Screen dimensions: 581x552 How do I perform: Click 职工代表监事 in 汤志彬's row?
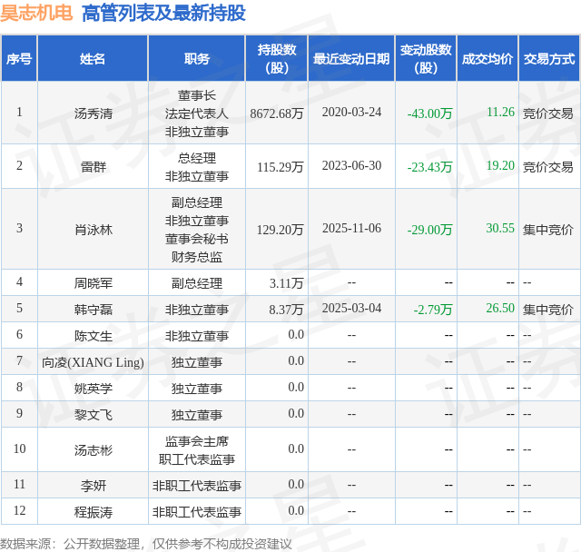click(x=197, y=459)
